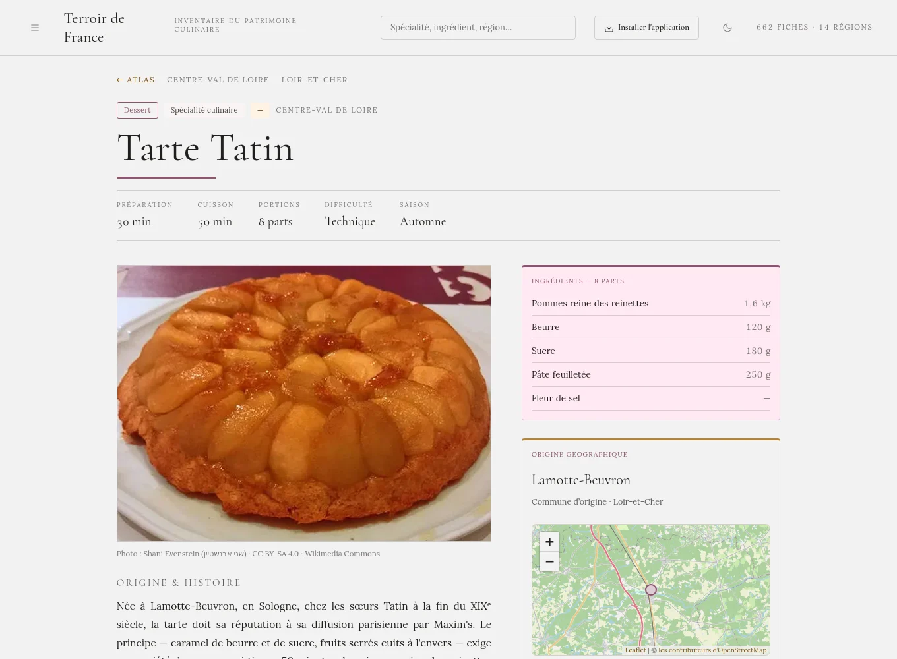Click the Automne season value

[x=423, y=222]
